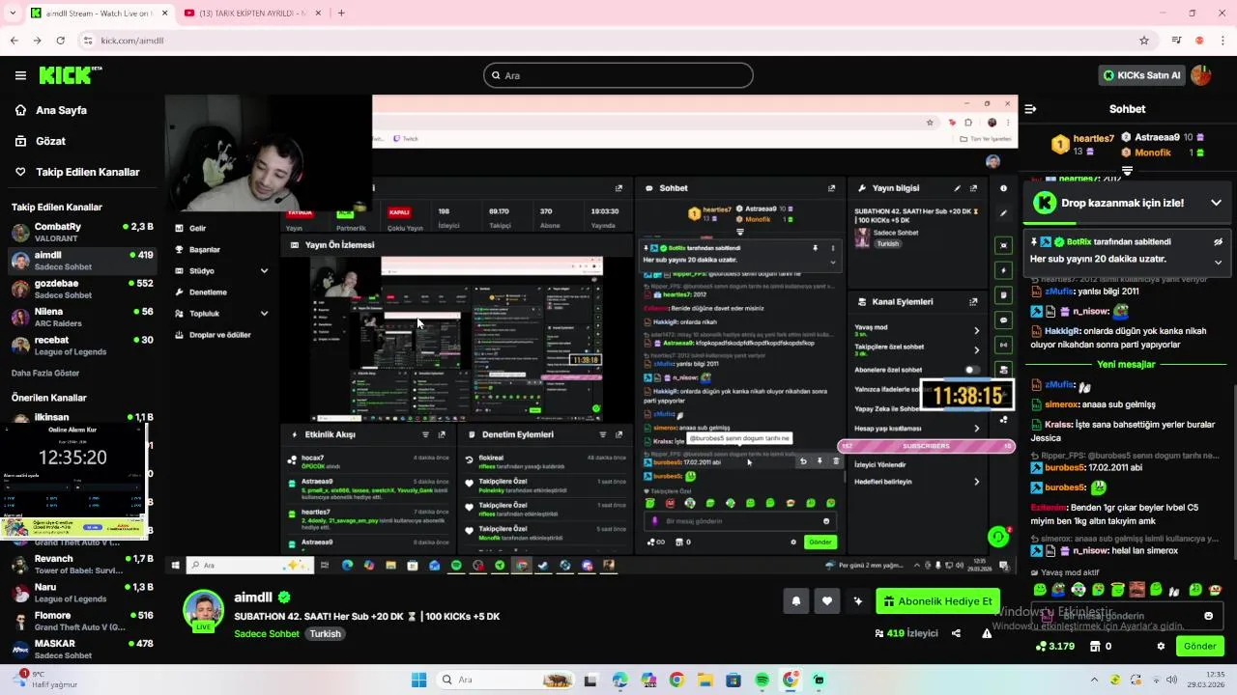1237x695 pixels.
Task: Click the heart follow button
Action: tap(827, 600)
